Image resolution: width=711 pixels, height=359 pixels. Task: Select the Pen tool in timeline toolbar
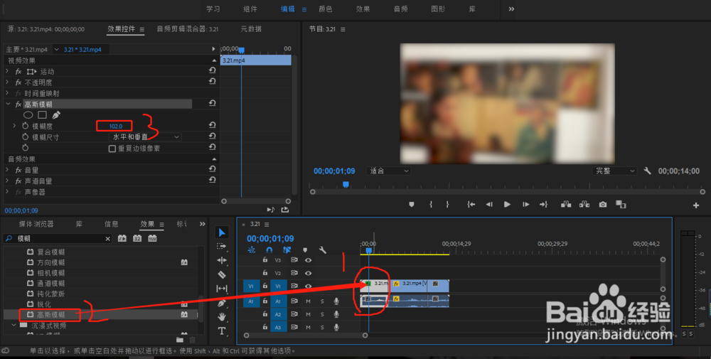coord(222,303)
